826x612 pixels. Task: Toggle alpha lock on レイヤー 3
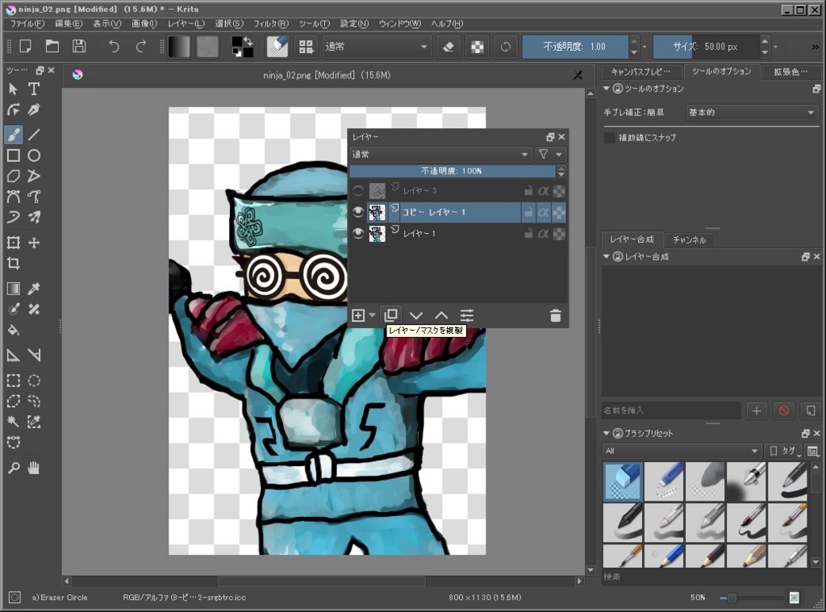point(559,190)
